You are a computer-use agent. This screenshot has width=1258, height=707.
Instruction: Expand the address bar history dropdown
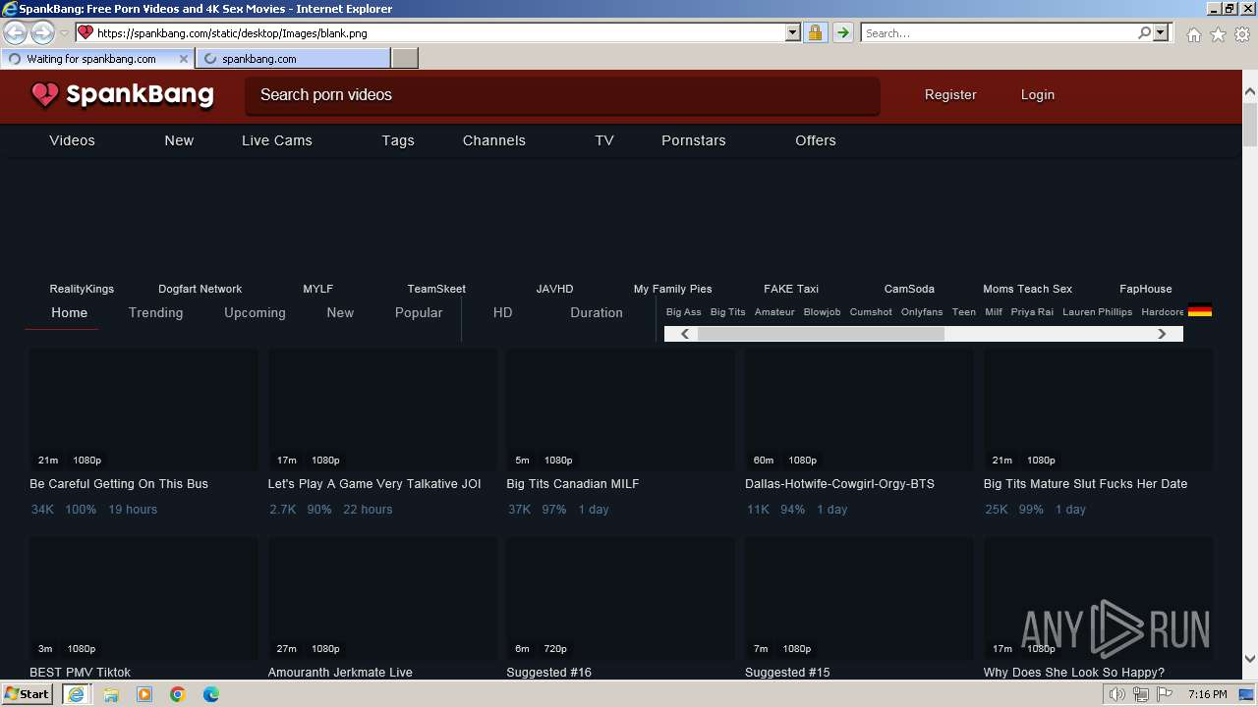point(793,32)
